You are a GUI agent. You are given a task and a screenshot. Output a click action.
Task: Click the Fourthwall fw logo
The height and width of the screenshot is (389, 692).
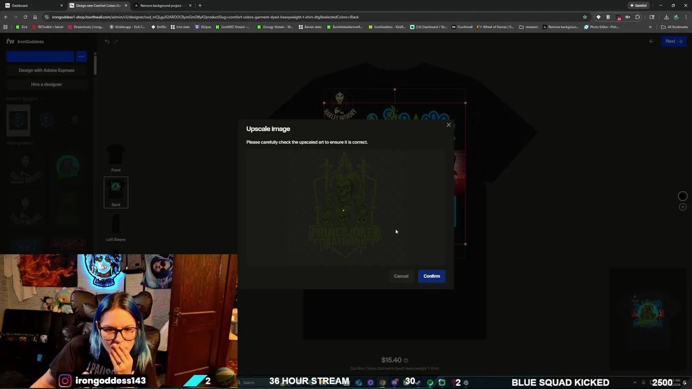(x=10, y=41)
